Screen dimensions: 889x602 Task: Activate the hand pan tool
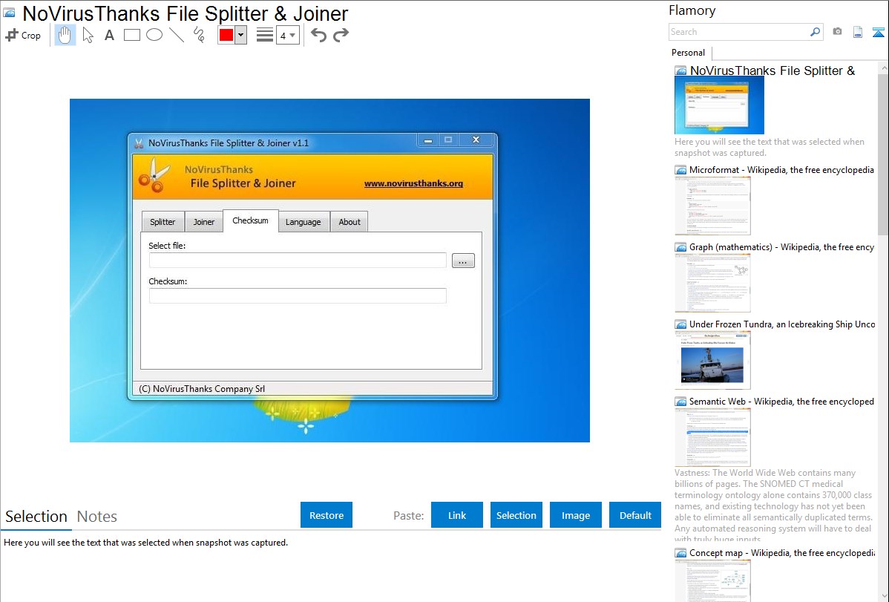(65, 35)
